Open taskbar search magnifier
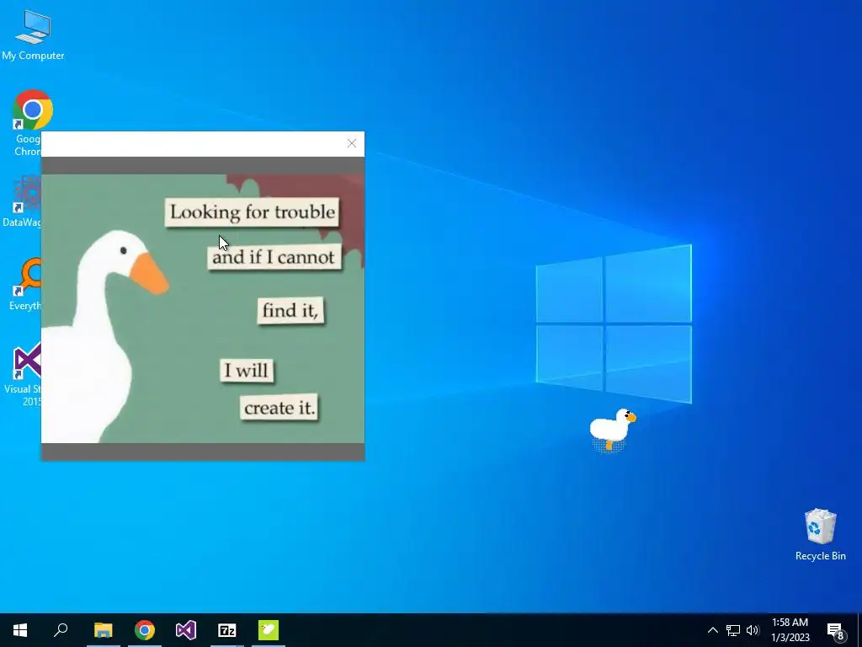Viewport: 862px width, 647px height. 61,630
